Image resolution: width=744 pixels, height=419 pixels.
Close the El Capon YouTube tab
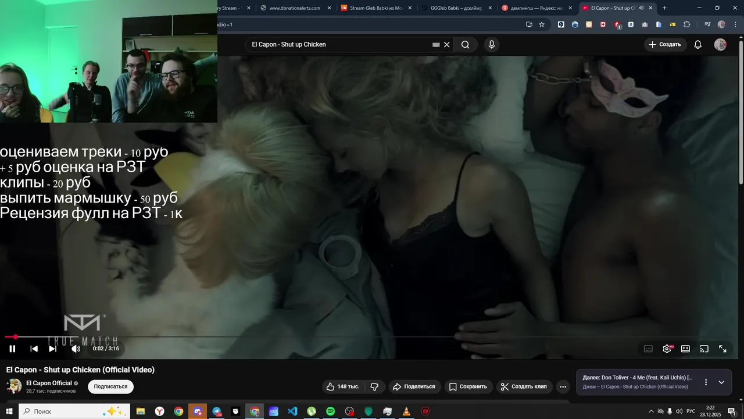[650, 8]
